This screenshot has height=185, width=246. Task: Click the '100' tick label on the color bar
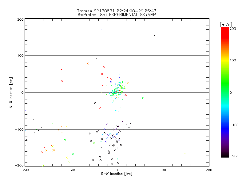tap(233, 60)
